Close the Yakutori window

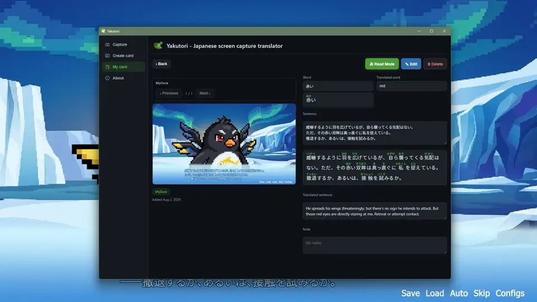click(x=444, y=31)
